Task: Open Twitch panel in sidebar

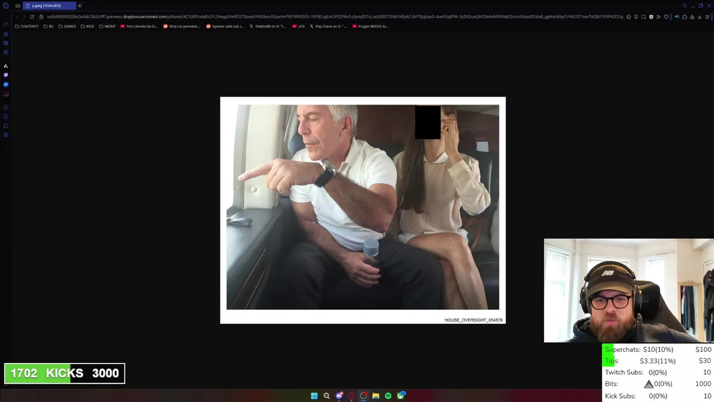Action: (x=6, y=75)
